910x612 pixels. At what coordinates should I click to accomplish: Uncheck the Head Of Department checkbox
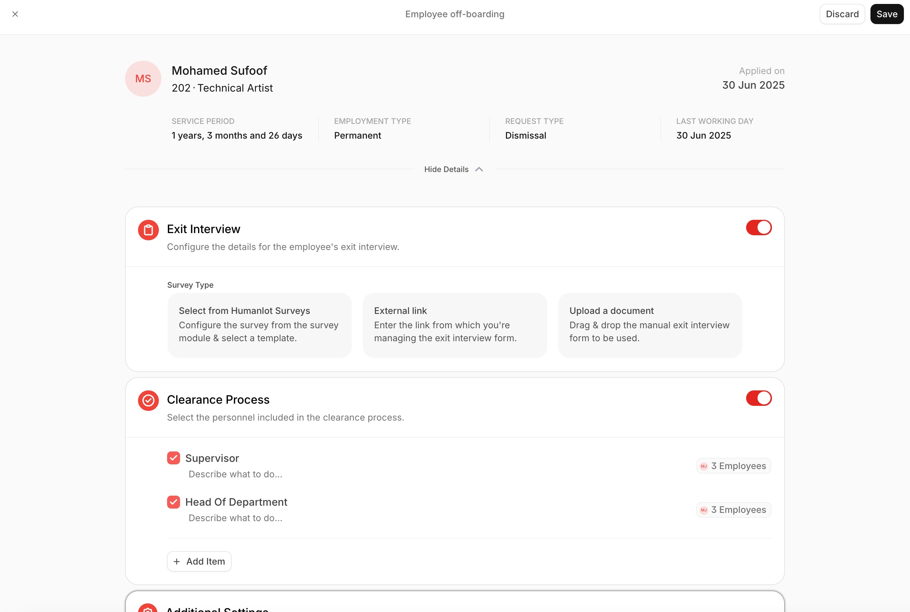(173, 502)
